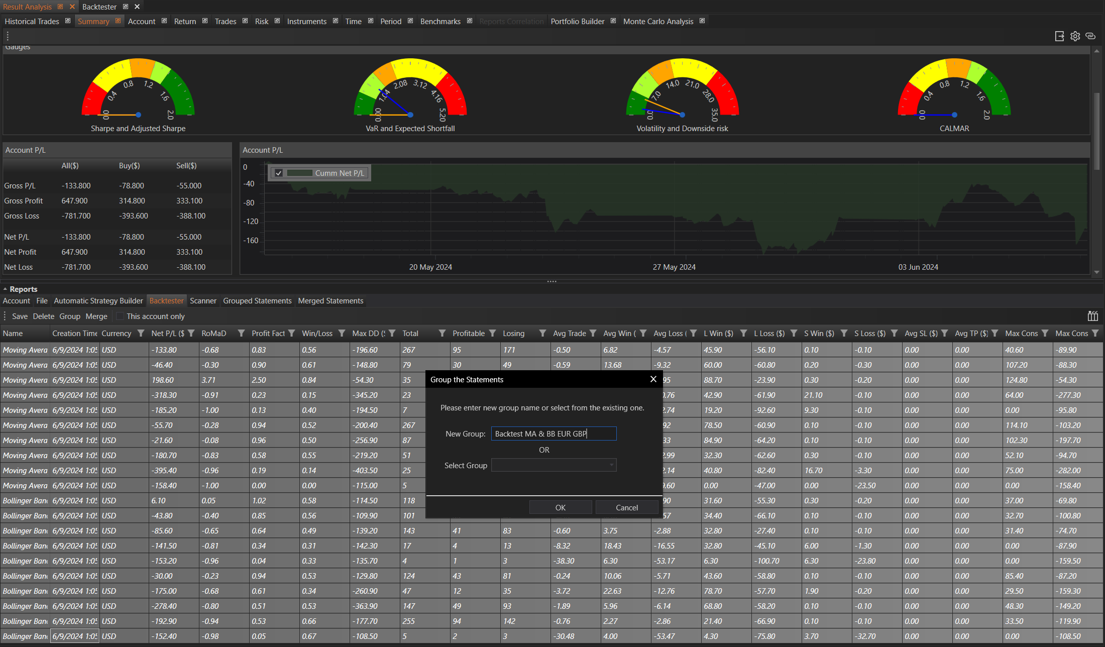Image resolution: width=1105 pixels, height=647 pixels.
Task: Collapse the Reports section expander
Action: pos(5,289)
